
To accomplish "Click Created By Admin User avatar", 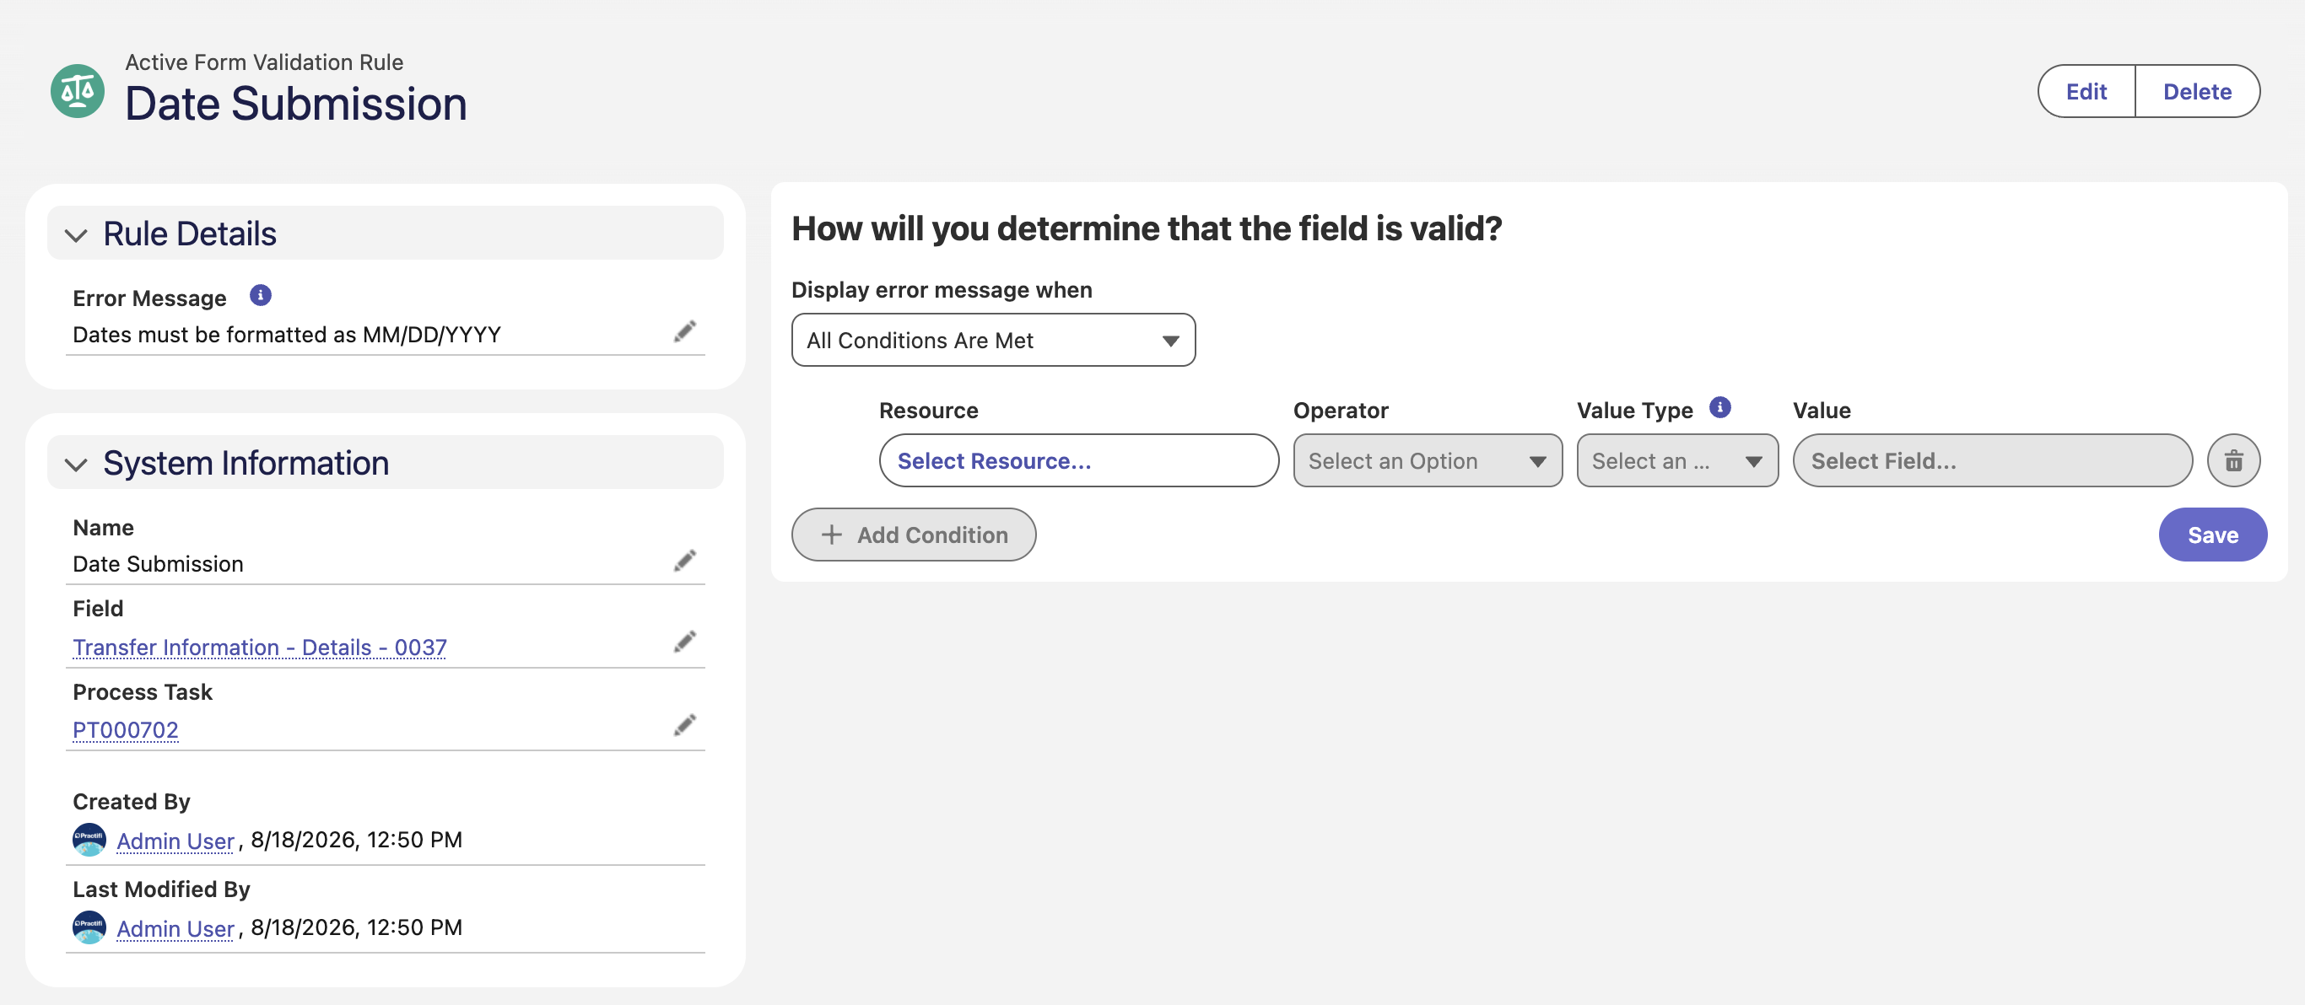I will (89, 840).
